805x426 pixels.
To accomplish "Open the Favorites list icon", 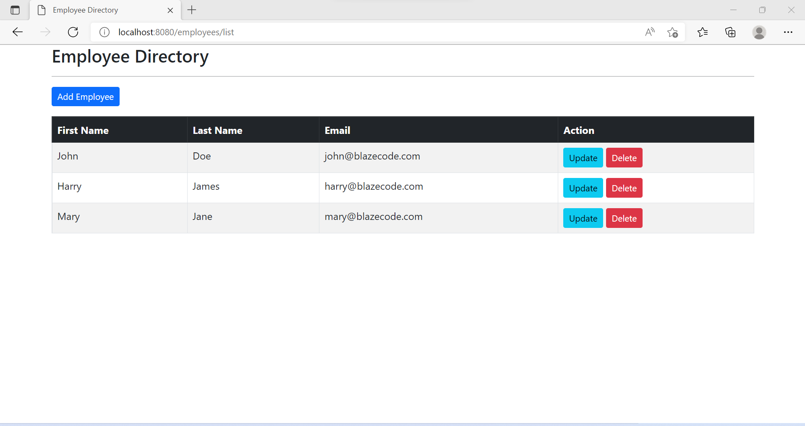I will [x=703, y=32].
